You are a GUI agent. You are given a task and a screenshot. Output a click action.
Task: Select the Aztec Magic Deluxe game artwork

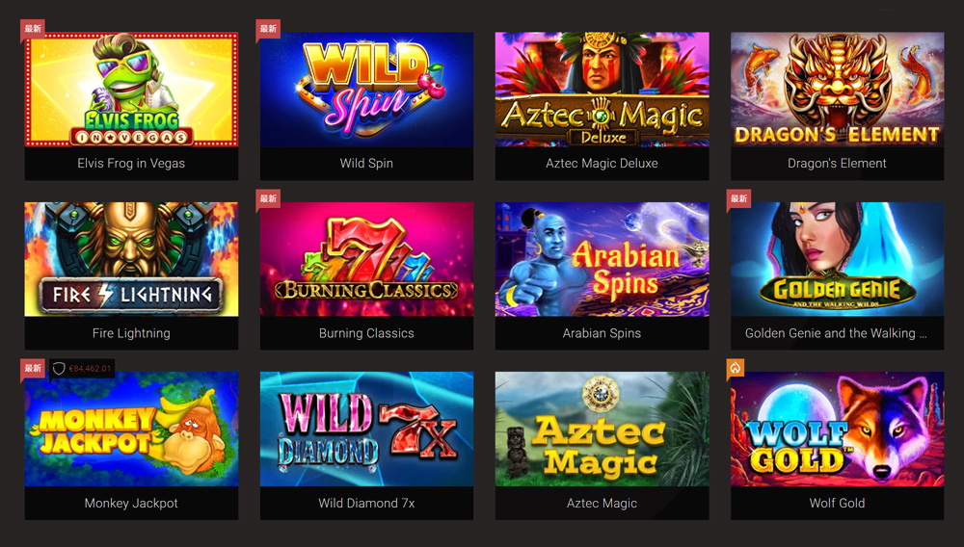click(x=602, y=90)
